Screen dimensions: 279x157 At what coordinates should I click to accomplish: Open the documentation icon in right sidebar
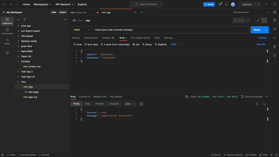[275, 20]
